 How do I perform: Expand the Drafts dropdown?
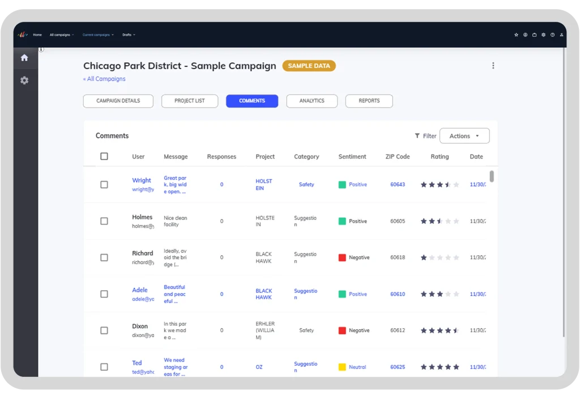click(129, 35)
